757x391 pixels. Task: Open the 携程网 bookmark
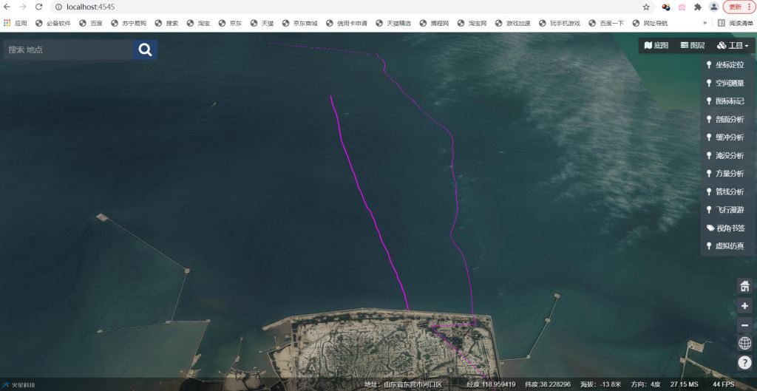coord(435,23)
